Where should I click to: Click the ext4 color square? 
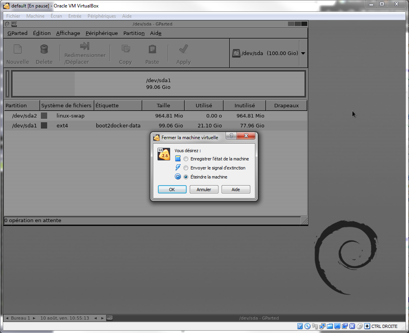(x=44, y=125)
